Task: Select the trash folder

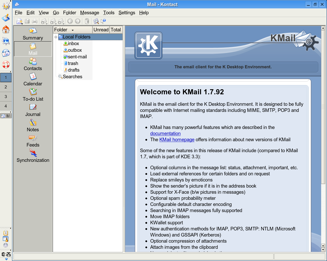Action: click(71, 63)
